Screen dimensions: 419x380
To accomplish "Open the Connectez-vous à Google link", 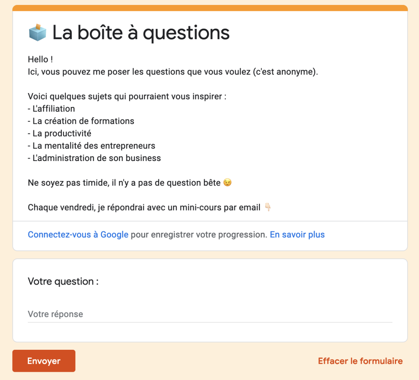I will [78, 235].
